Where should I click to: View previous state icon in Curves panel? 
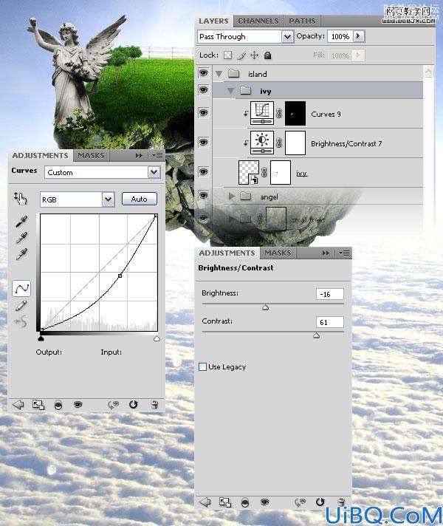click(x=114, y=405)
